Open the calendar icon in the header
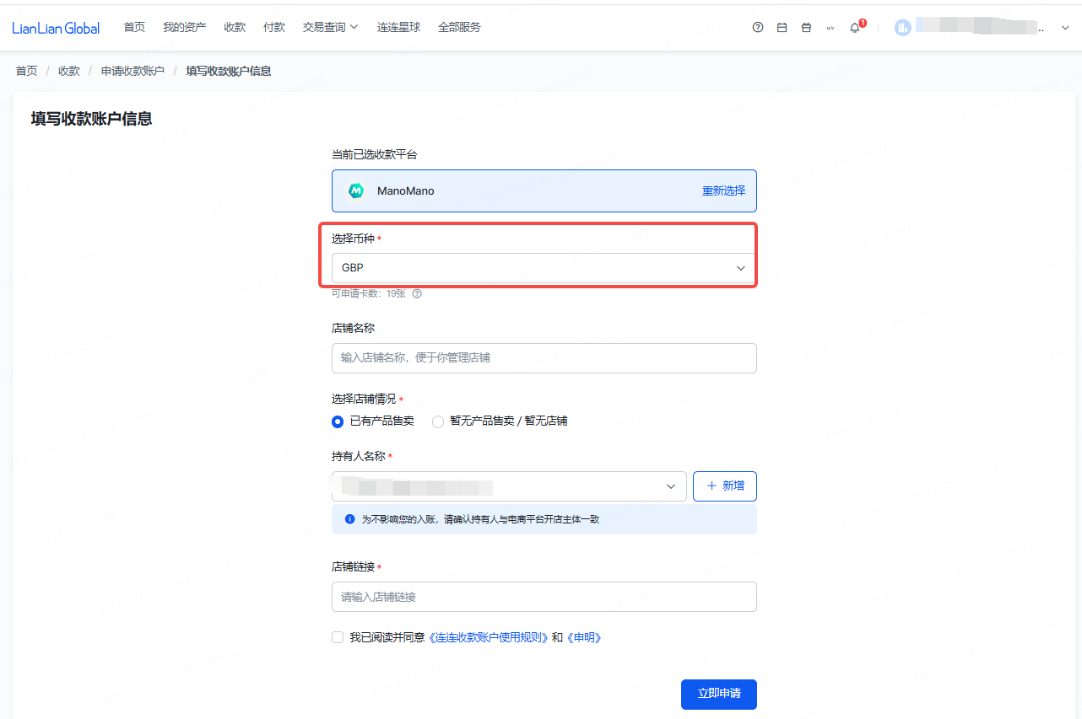This screenshot has width=1082, height=719. (782, 28)
